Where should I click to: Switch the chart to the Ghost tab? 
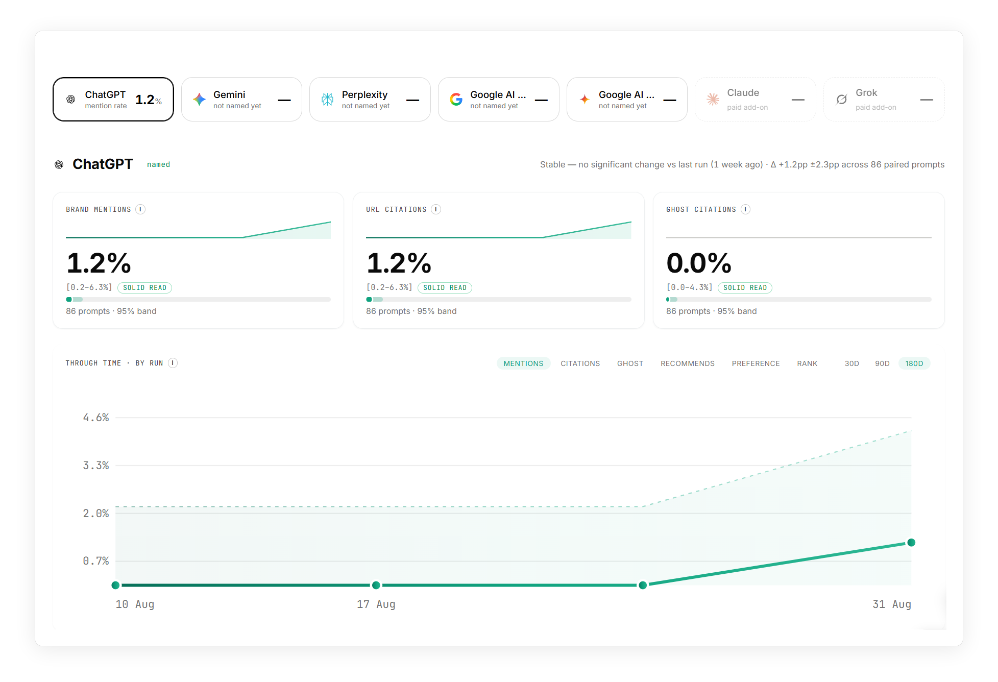pos(630,363)
